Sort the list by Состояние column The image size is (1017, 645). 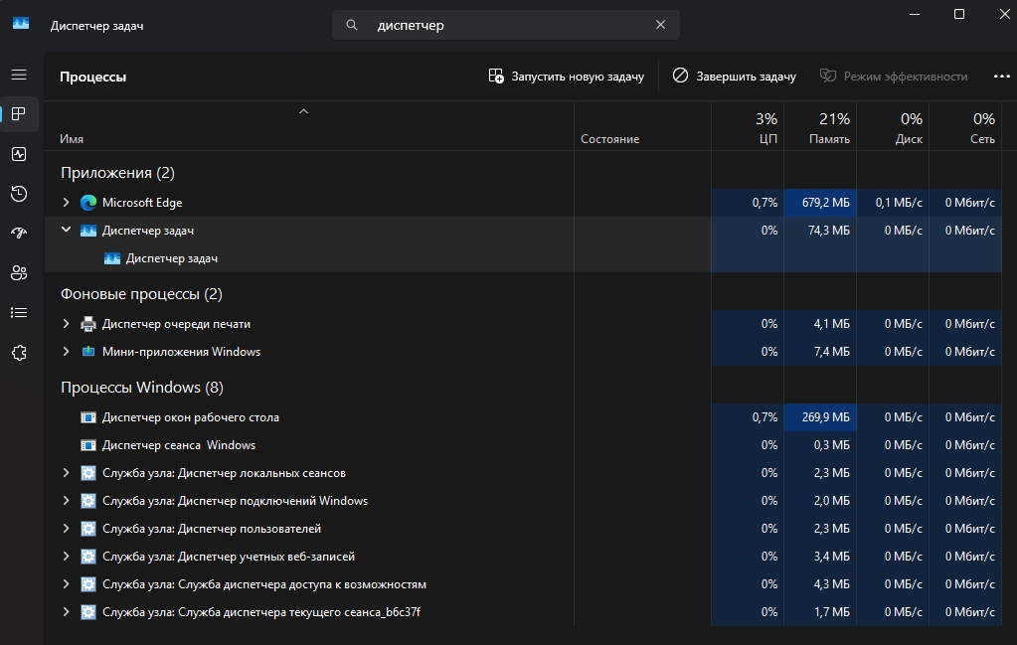click(x=609, y=139)
